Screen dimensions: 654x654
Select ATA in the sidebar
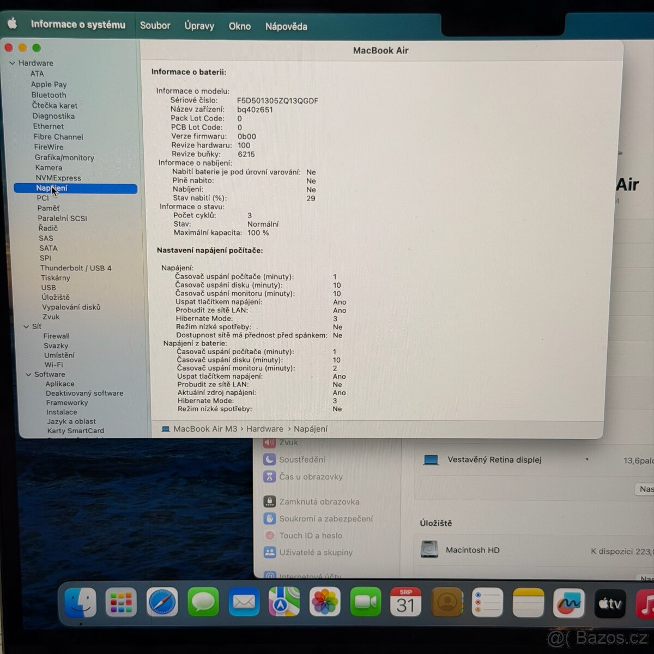pos(37,74)
